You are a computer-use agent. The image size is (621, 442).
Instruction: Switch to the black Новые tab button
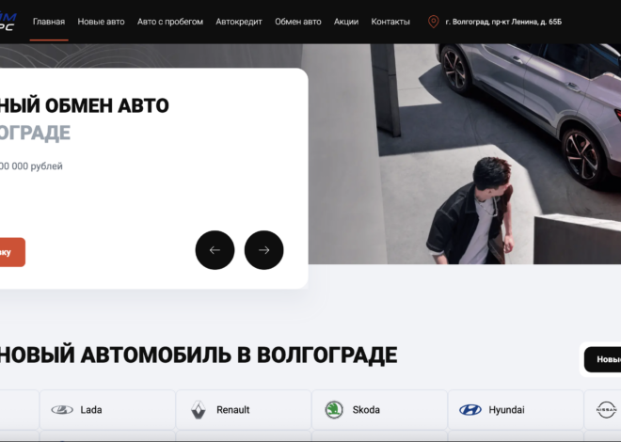tap(602, 359)
